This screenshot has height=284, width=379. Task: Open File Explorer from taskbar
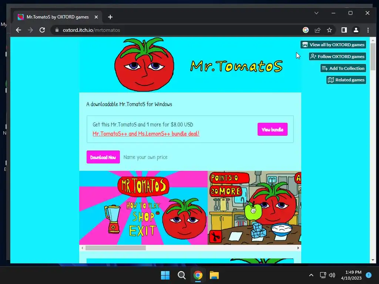(214, 275)
